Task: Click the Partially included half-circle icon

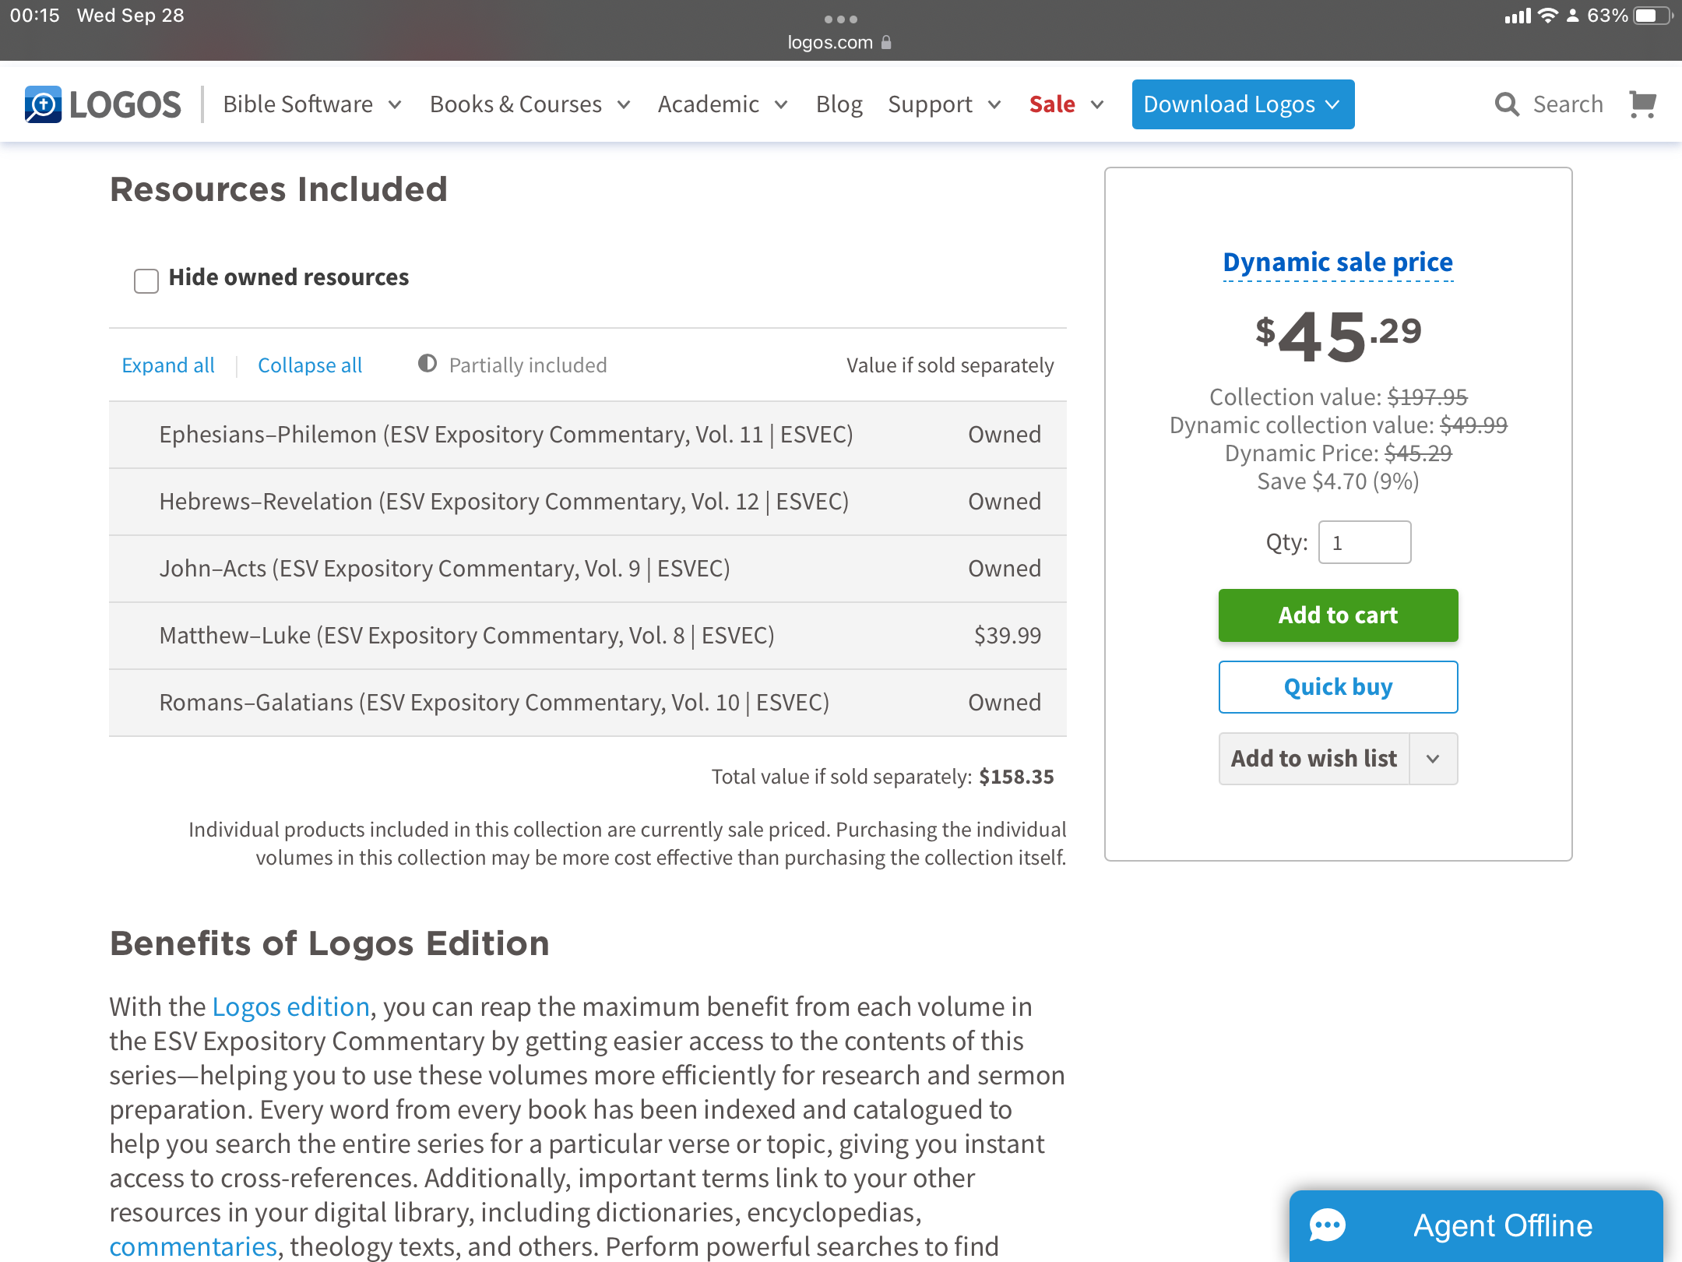Action: click(428, 364)
